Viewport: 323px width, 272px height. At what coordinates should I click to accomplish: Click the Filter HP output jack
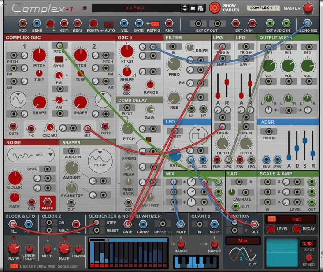(x=204, y=108)
